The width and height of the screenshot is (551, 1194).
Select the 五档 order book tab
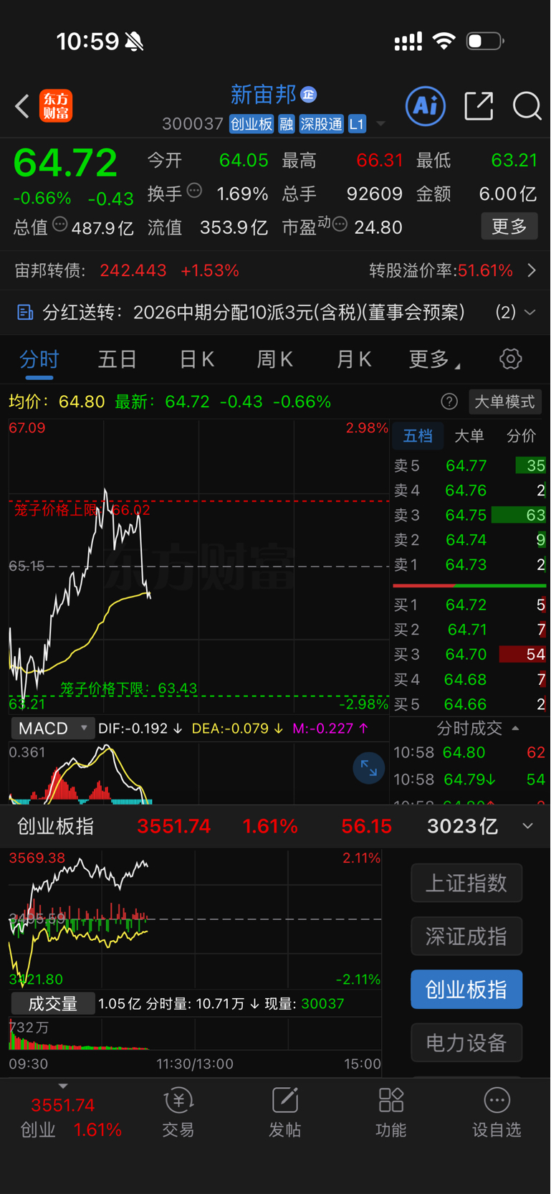(x=418, y=436)
